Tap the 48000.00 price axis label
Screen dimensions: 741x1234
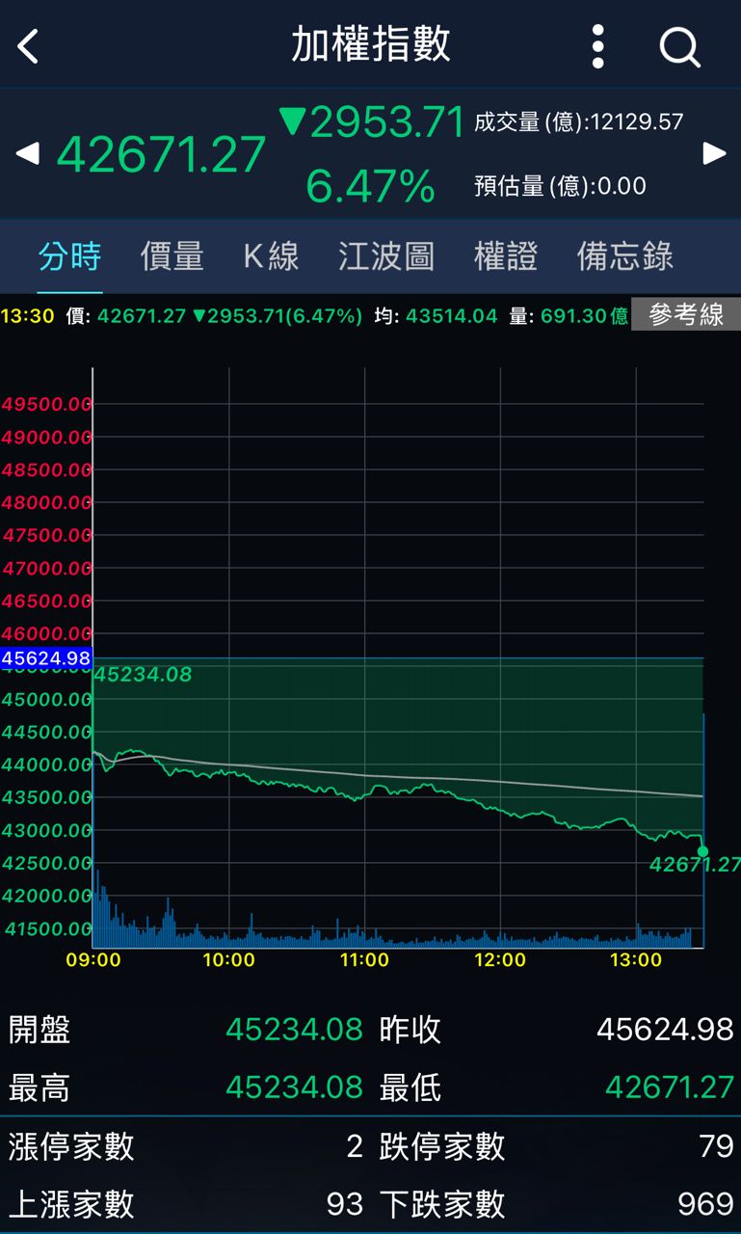click(x=46, y=502)
